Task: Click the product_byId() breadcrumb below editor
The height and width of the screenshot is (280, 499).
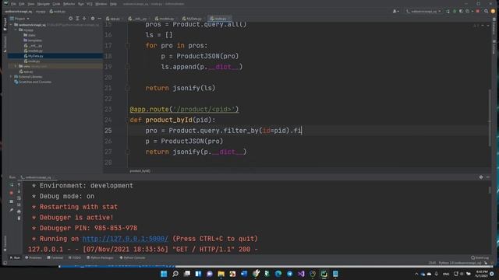Action: 140,171
